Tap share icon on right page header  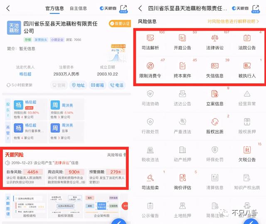(x=256, y=9)
